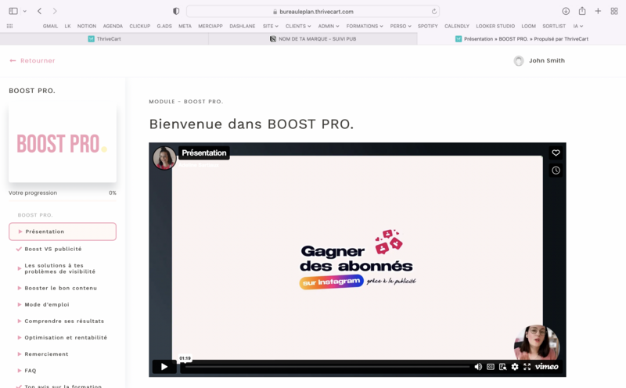Open a new tab with plus icon
This screenshot has height=388, width=626.
coord(598,11)
